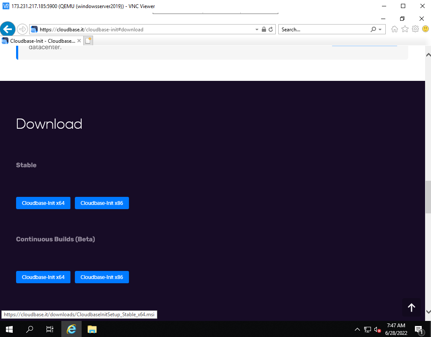
Task: Click the site favicon in address bar
Action: pos(34,30)
